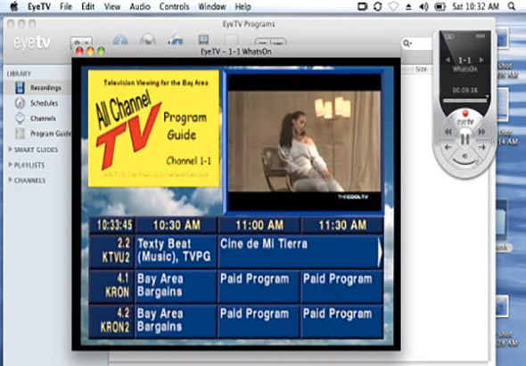This screenshot has height=366, width=526.
Task: Click the record button on the remote
Action: click(x=465, y=112)
